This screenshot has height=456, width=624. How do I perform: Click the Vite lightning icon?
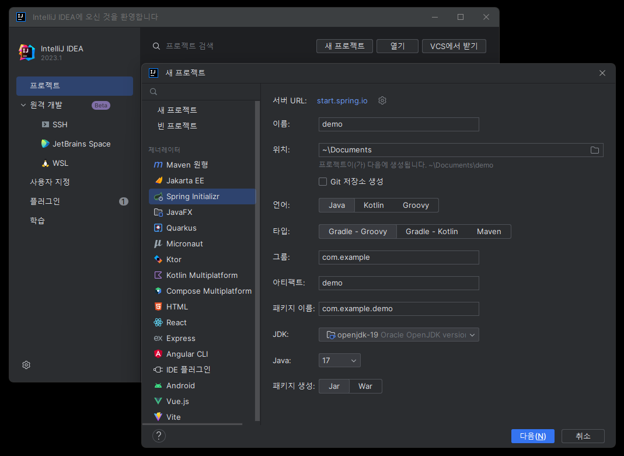point(158,417)
